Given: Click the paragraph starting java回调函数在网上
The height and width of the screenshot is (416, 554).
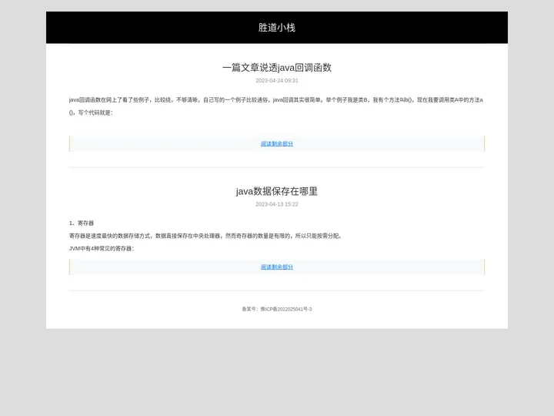Looking at the screenshot, I should pos(276,106).
